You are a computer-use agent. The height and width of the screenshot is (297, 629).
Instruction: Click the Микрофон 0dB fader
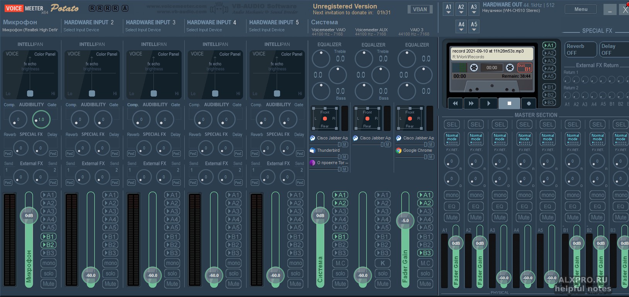(29, 216)
